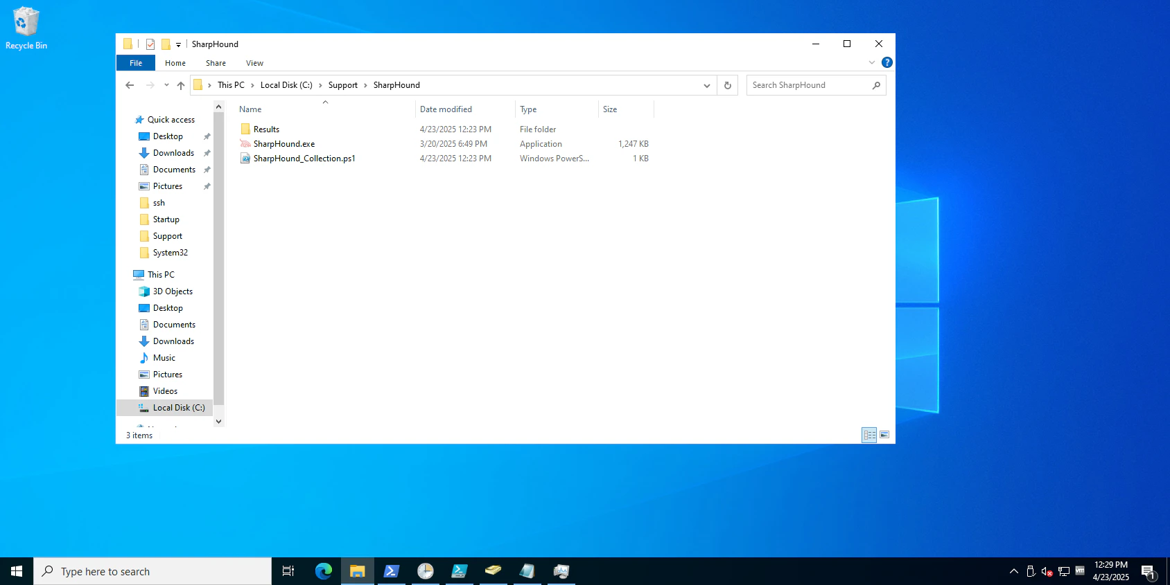
Task: Open the Windows Start menu
Action: pyautogui.click(x=17, y=571)
